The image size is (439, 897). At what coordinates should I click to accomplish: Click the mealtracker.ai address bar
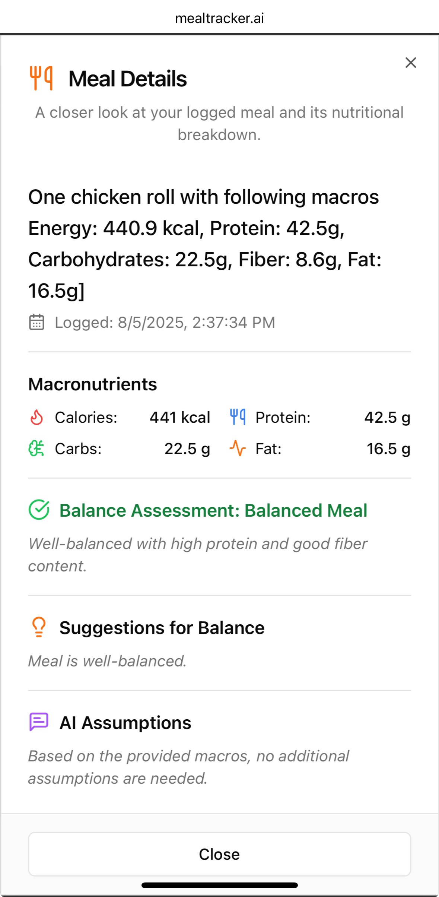[220, 18]
